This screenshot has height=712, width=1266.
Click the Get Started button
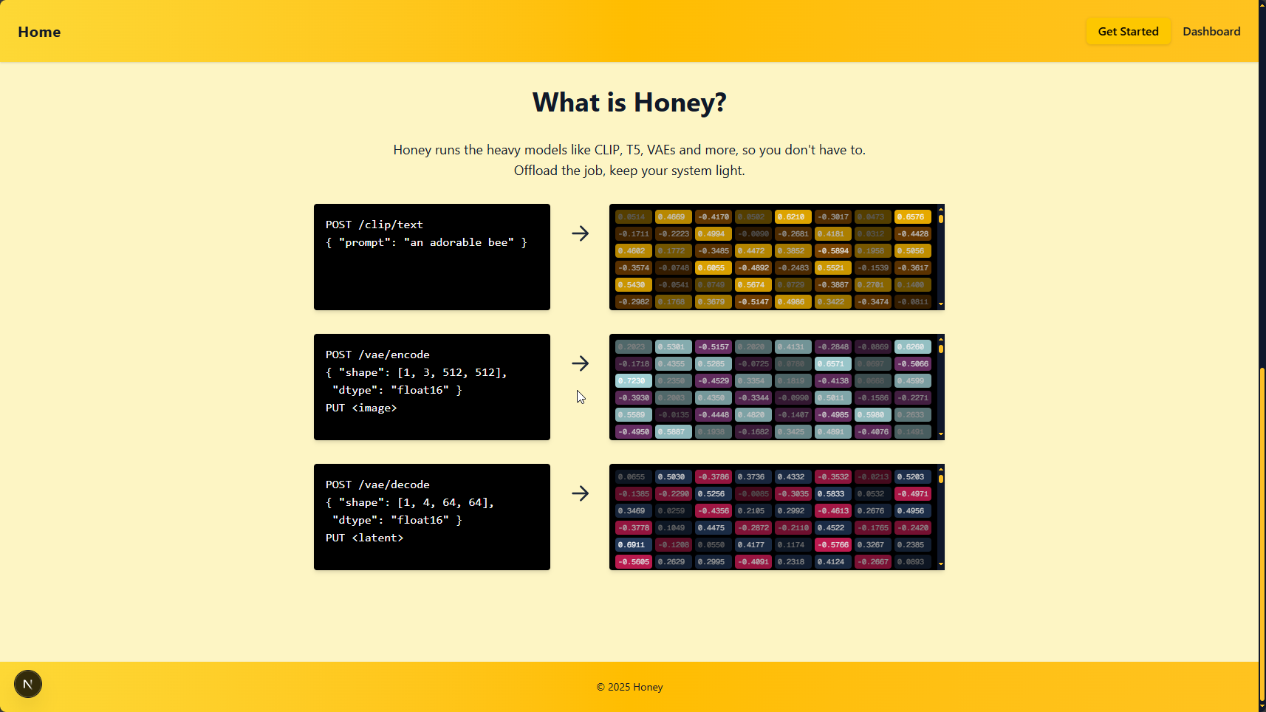(1128, 31)
